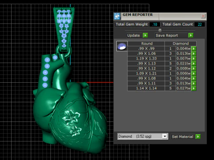This screenshot has height=160, width=214.
Task: Select the .99 X 1.13 size cell
Action: click(146, 64)
